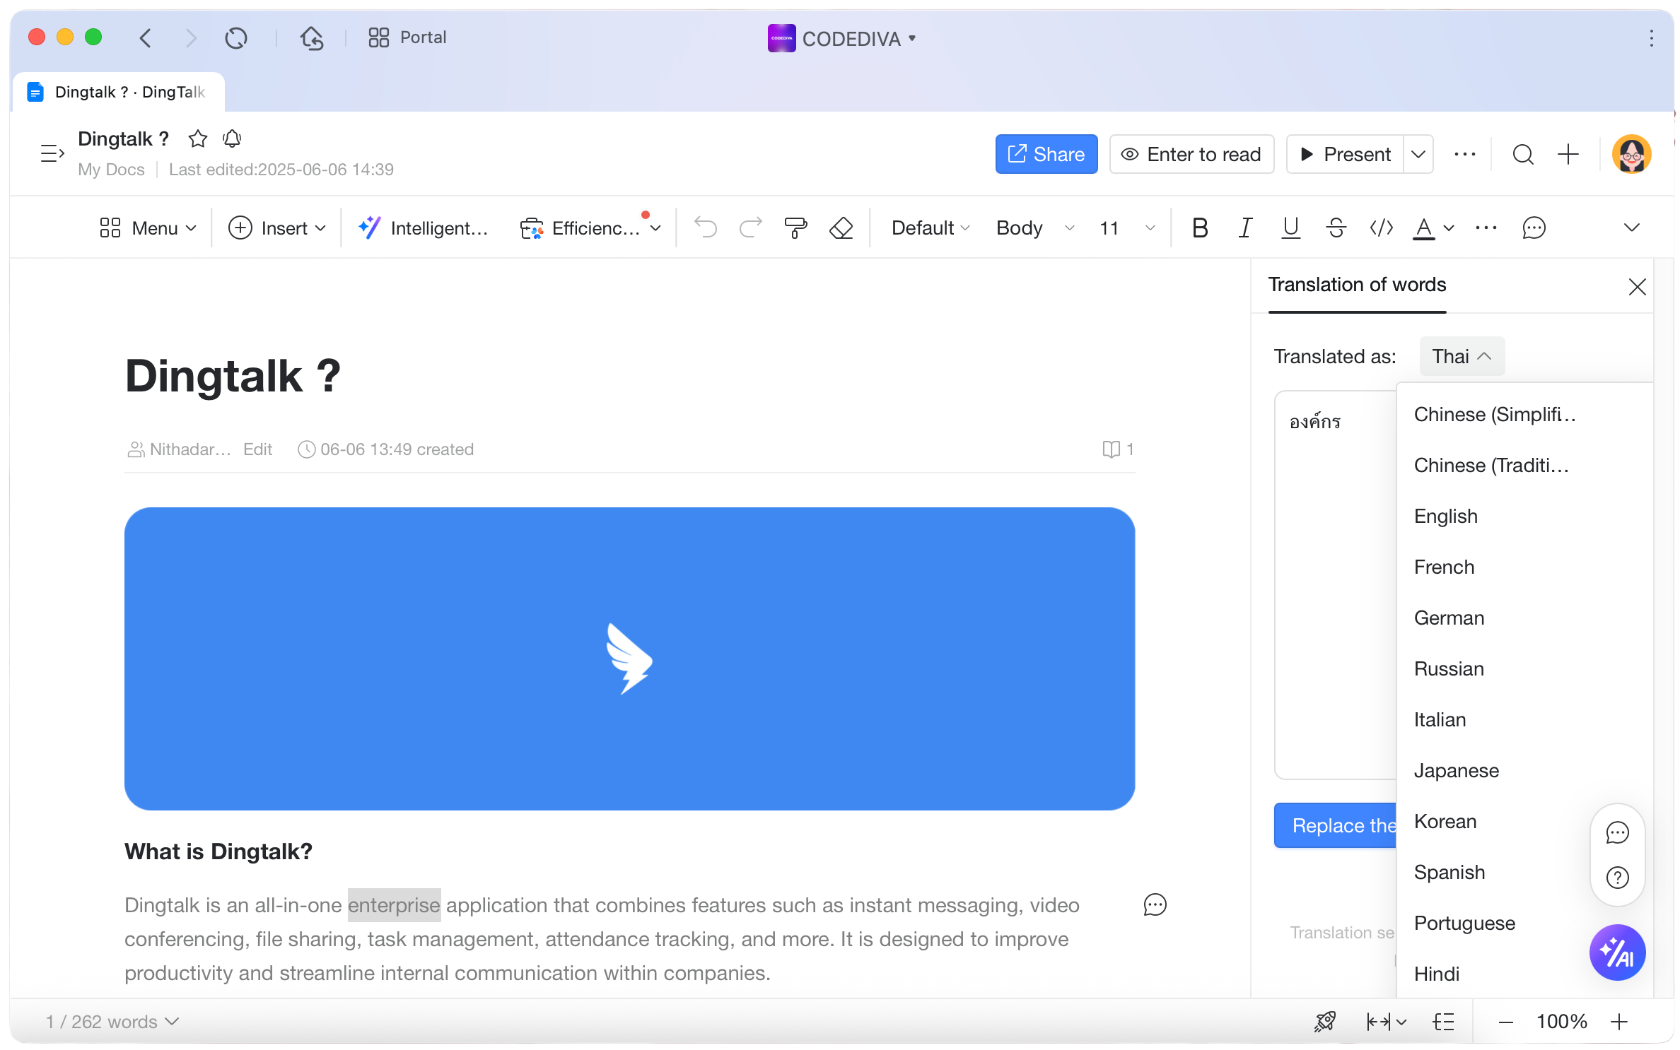Image resolution: width=1680 pixels, height=1050 pixels.
Task: Open the comment bubble icon in toolbar
Action: pos(1534,228)
